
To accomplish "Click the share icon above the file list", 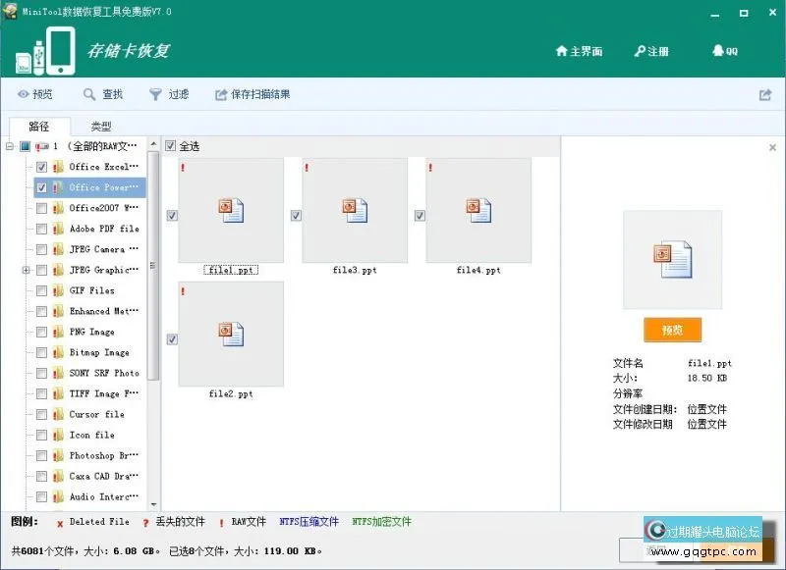I will (x=765, y=94).
